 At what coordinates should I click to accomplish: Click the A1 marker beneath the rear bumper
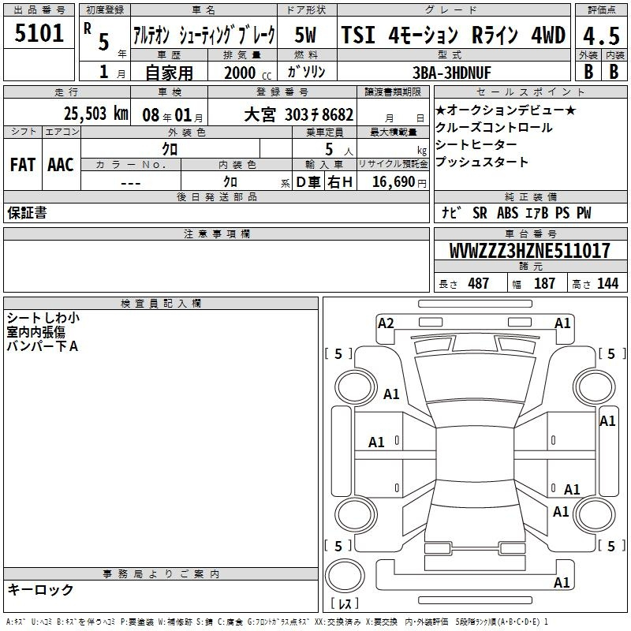tap(562, 583)
